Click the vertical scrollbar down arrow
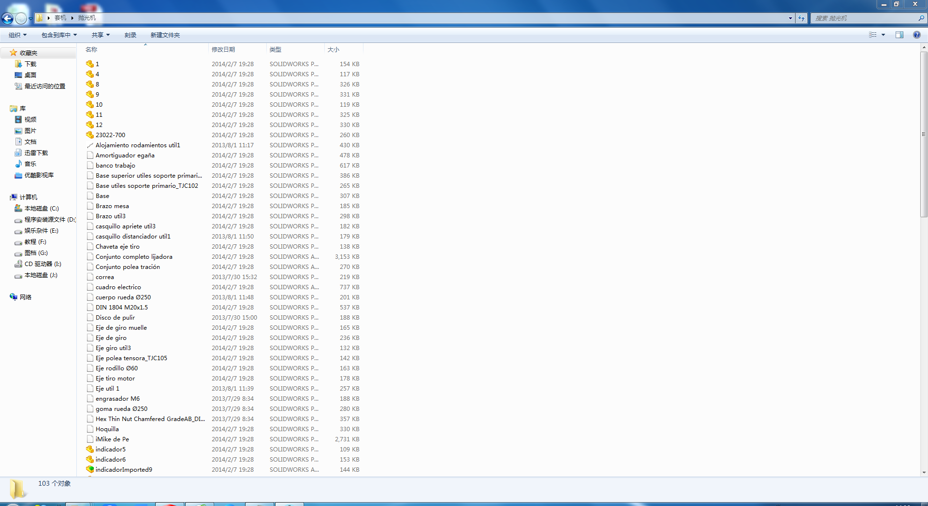Screen dimensions: 928x506 tap(924, 473)
